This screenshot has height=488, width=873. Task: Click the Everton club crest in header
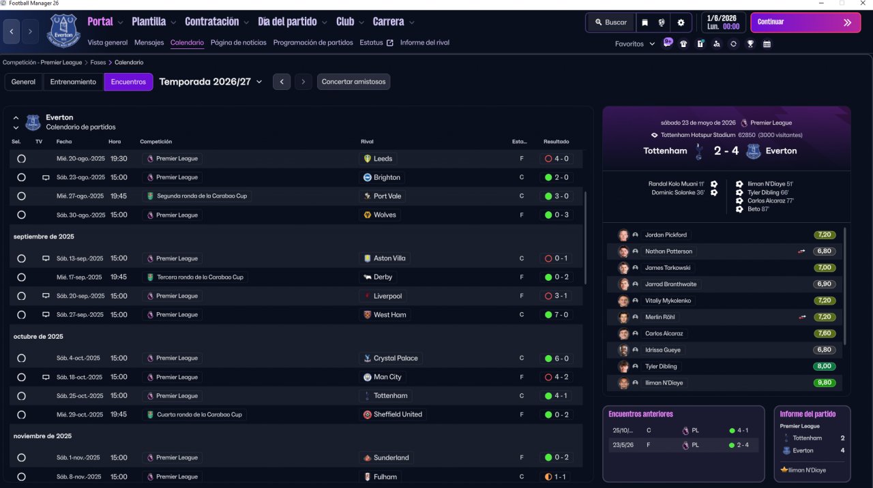pyautogui.click(x=63, y=31)
